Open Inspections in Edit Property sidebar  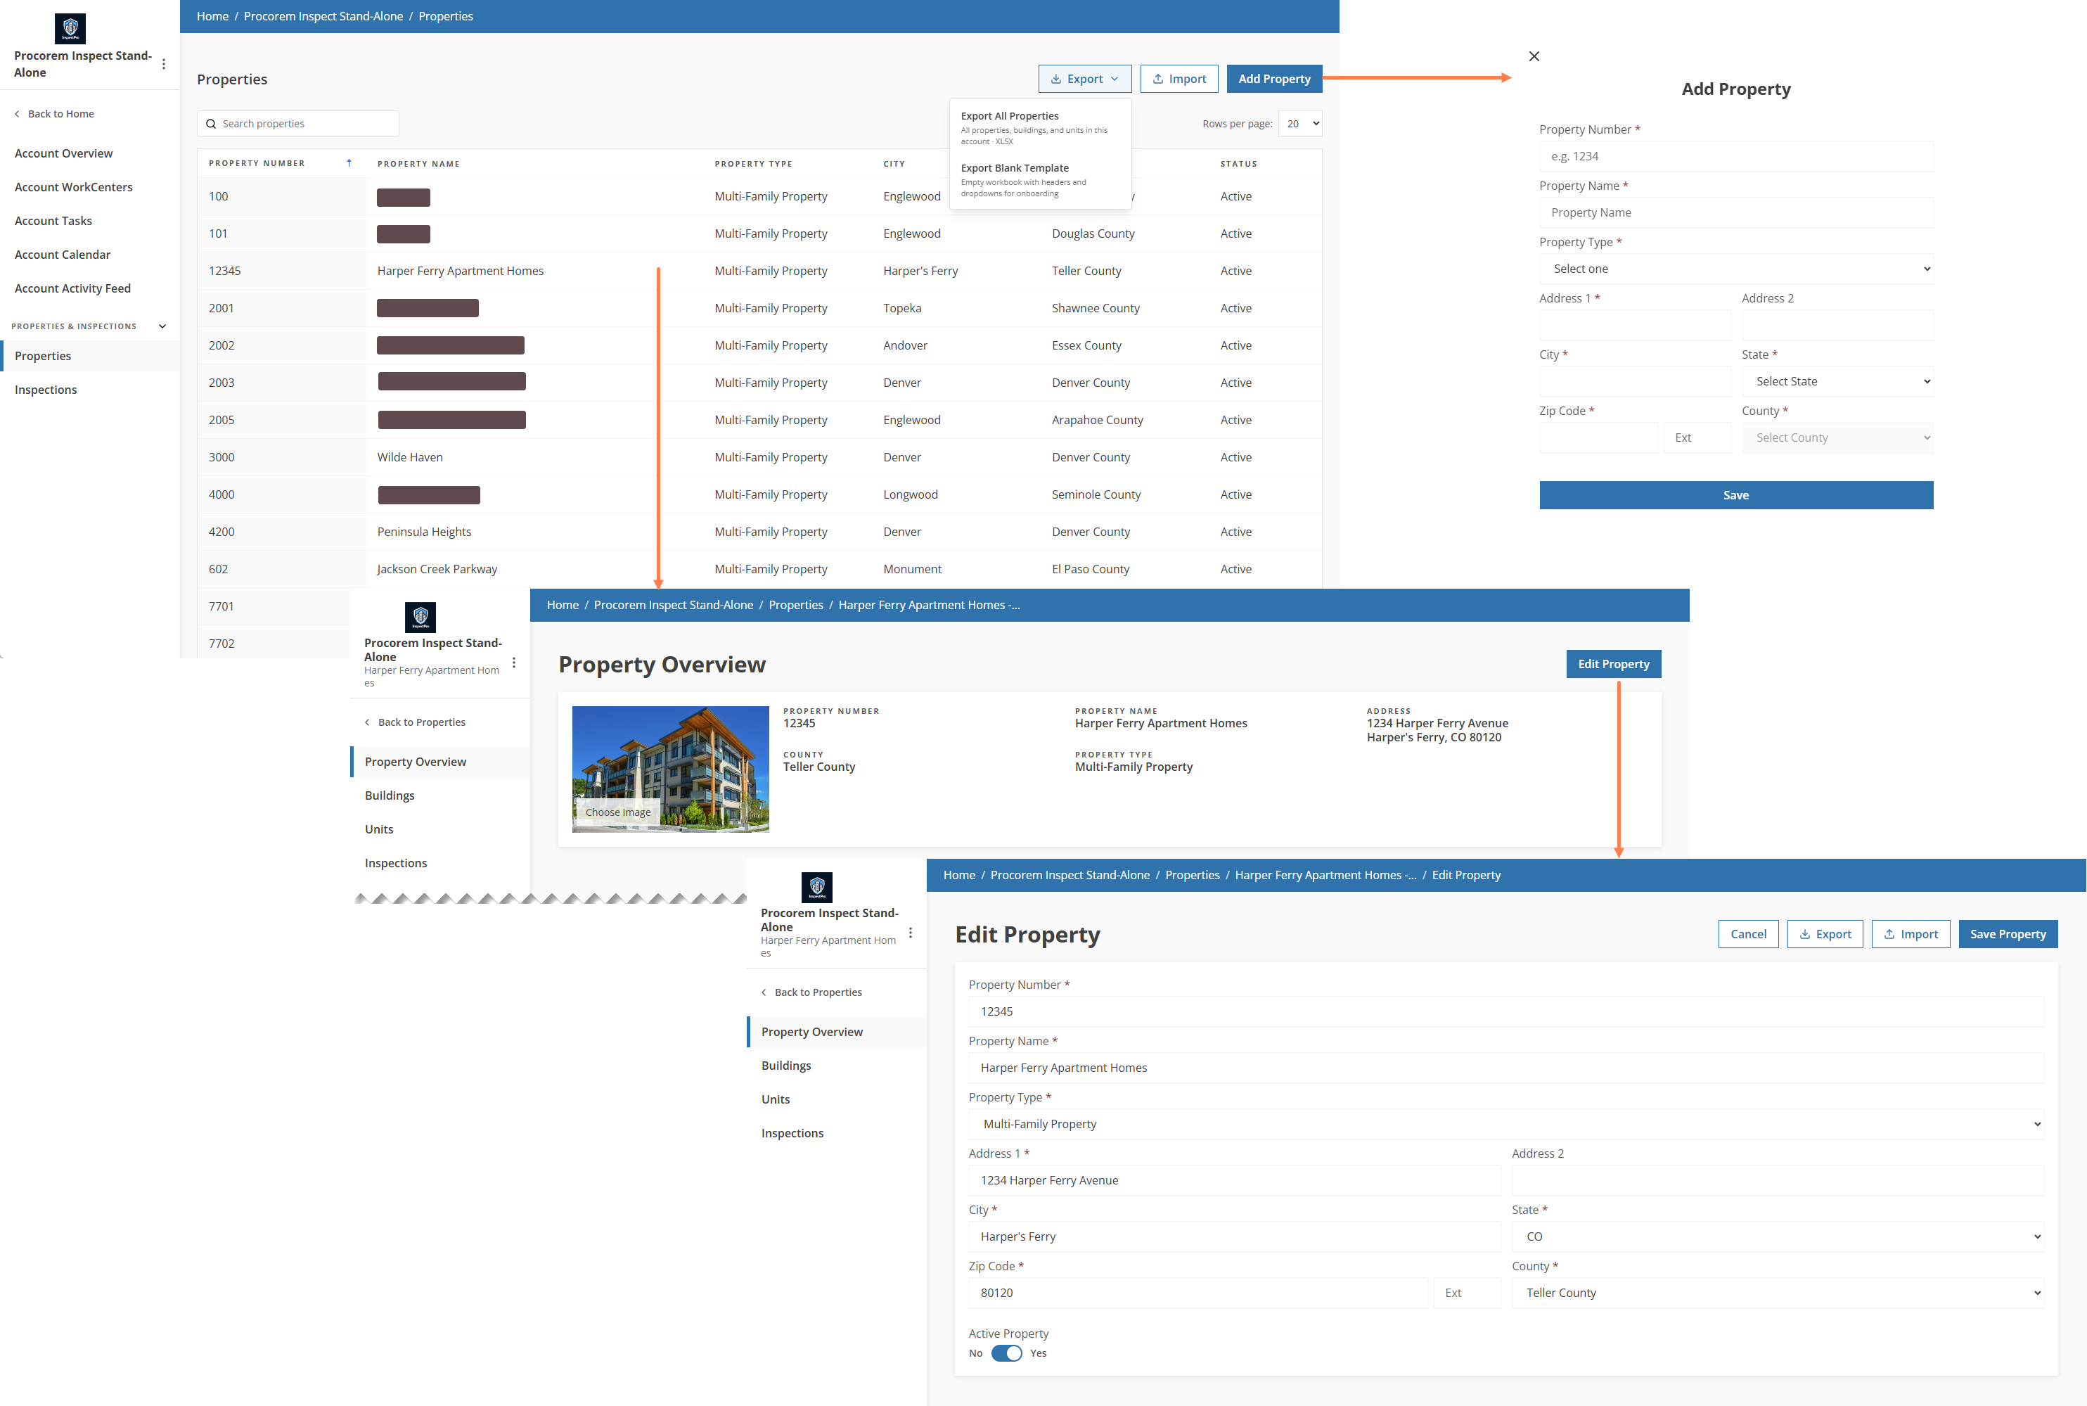pos(792,1133)
